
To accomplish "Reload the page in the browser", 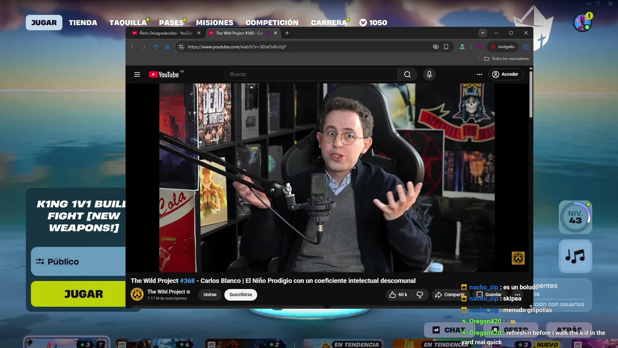I will click(155, 47).
